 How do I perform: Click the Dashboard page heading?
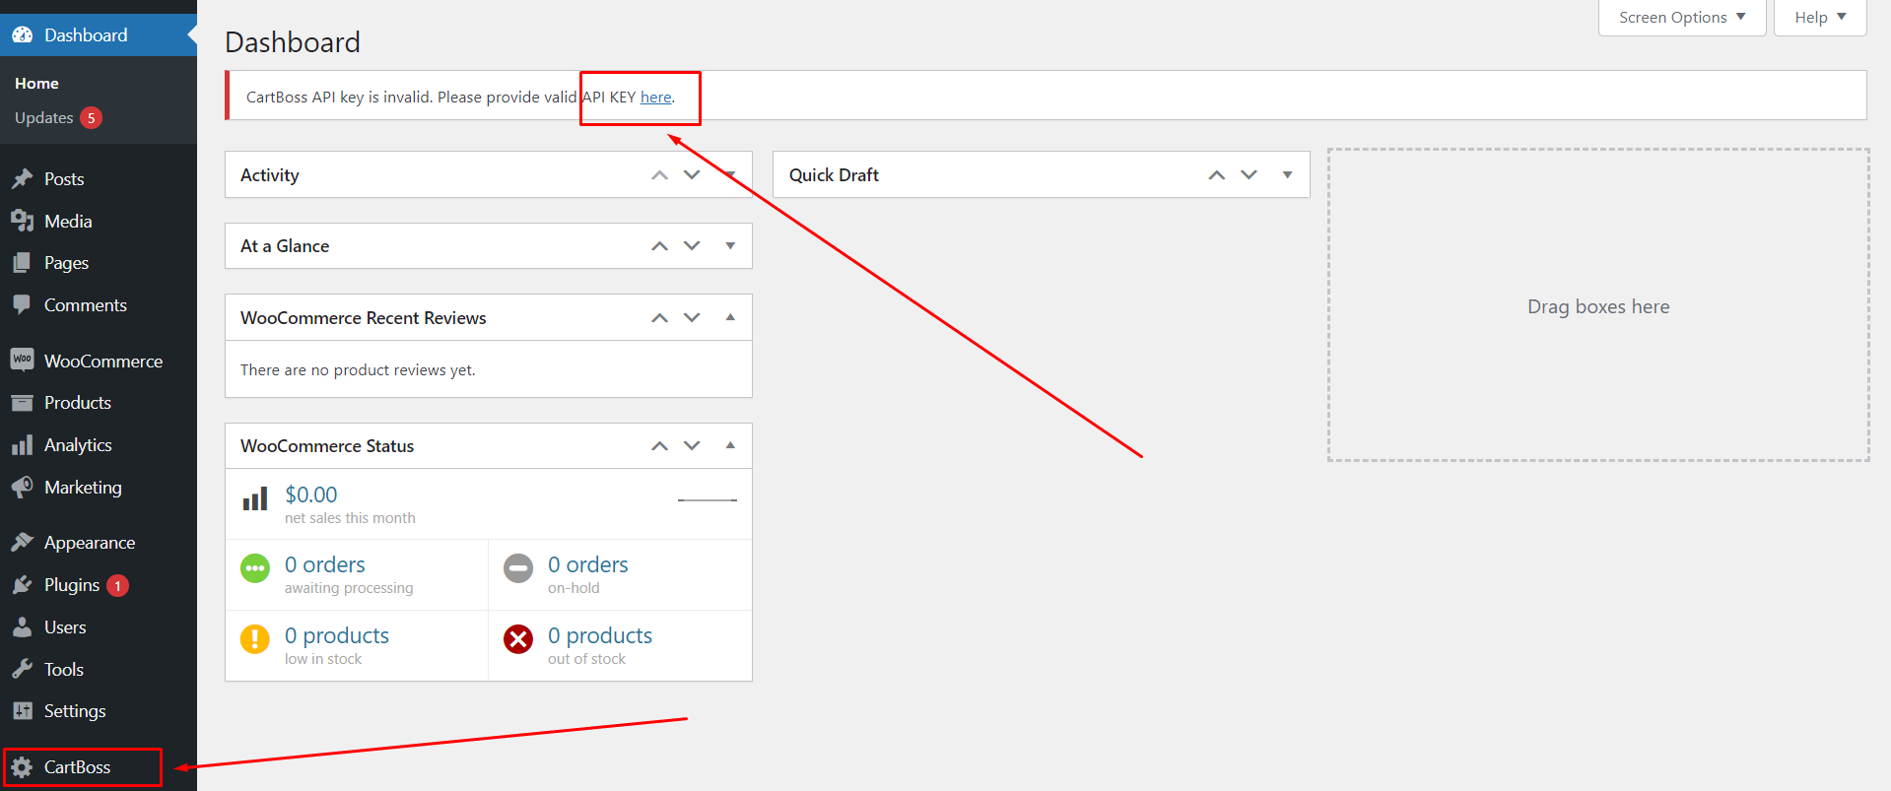pyautogui.click(x=293, y=42)
